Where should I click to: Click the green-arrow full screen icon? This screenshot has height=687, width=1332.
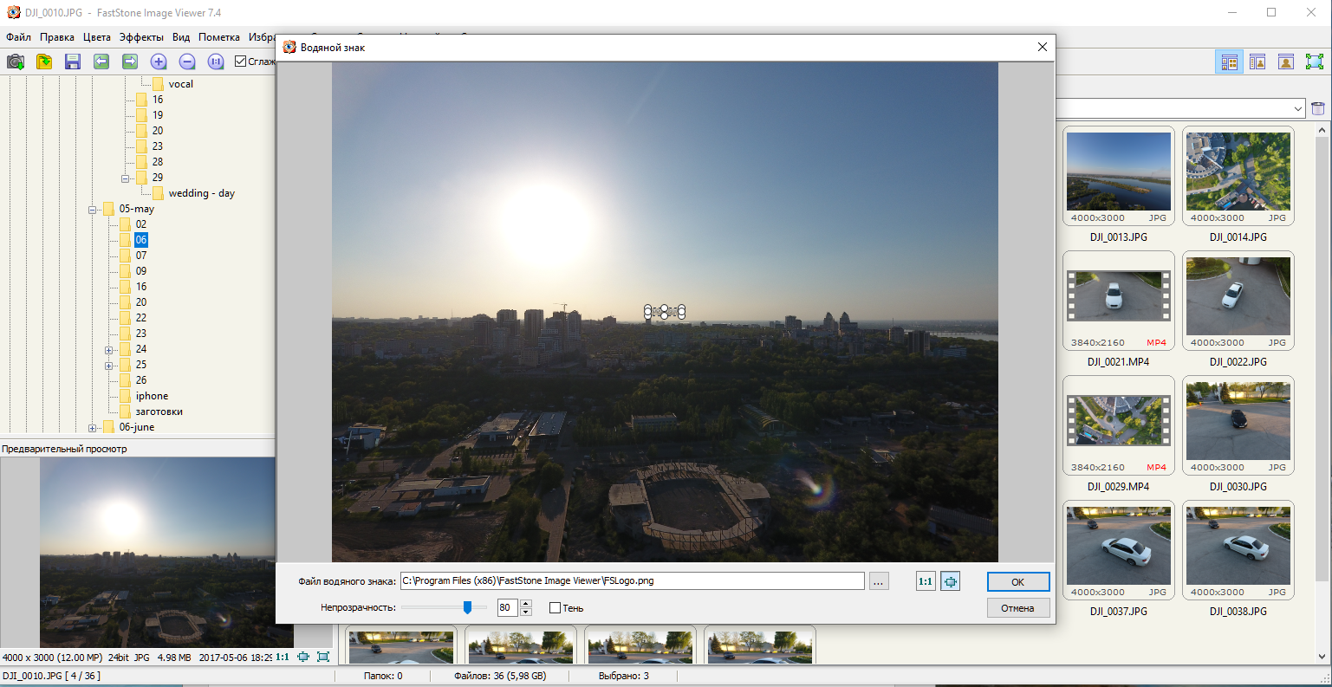tap(1315, 62)
